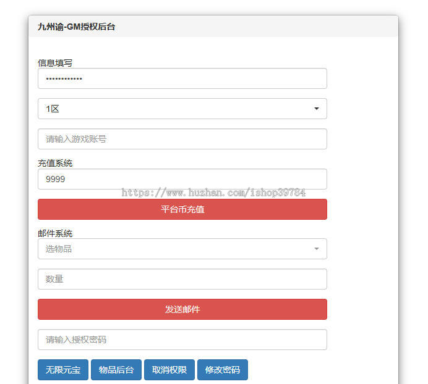Screen dimensions: 428x384
Task: Click the recharge amount field showing 9999
Action: click(182, 179)
